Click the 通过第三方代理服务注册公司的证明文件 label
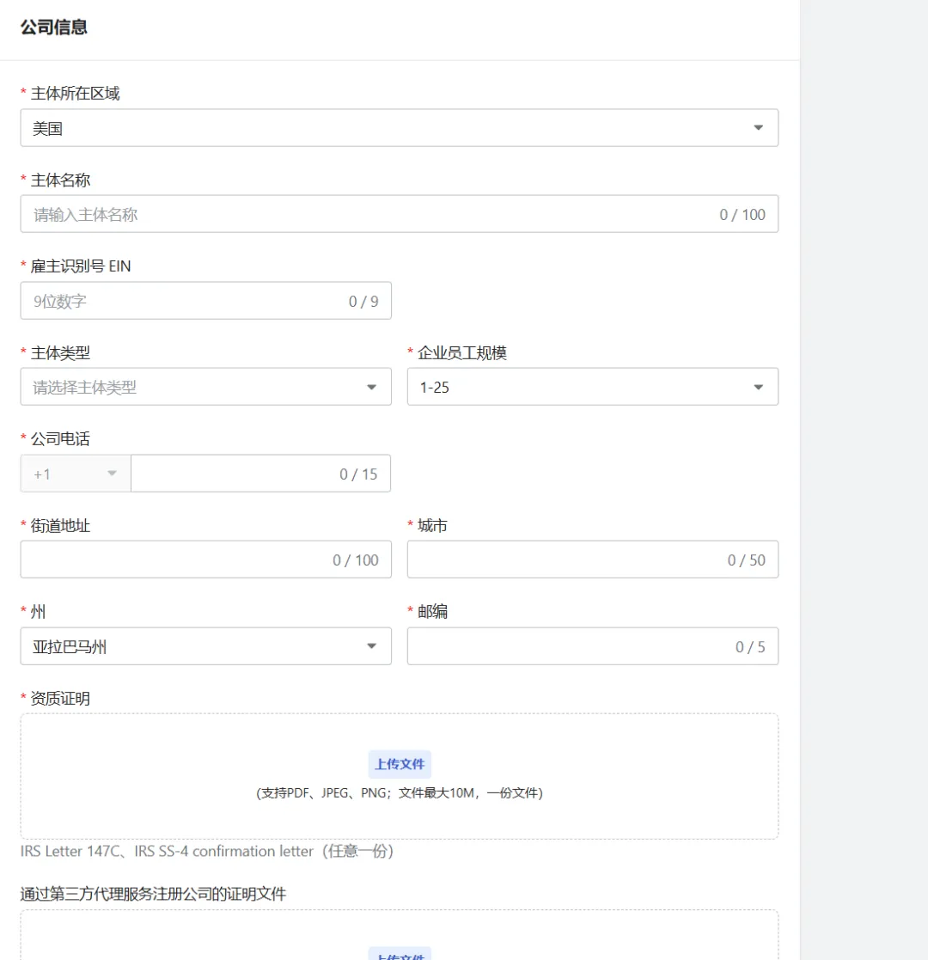Image resolution: width=928 pixels, height=960 pixels. click(153, 894)
